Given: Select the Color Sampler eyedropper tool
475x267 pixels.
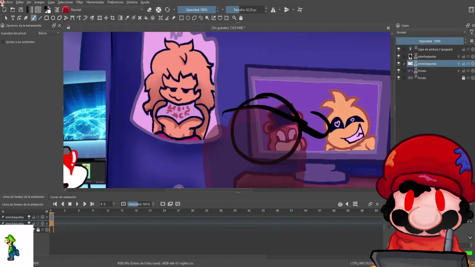Looking at the screenshot, I should click(x=127, y=18).
